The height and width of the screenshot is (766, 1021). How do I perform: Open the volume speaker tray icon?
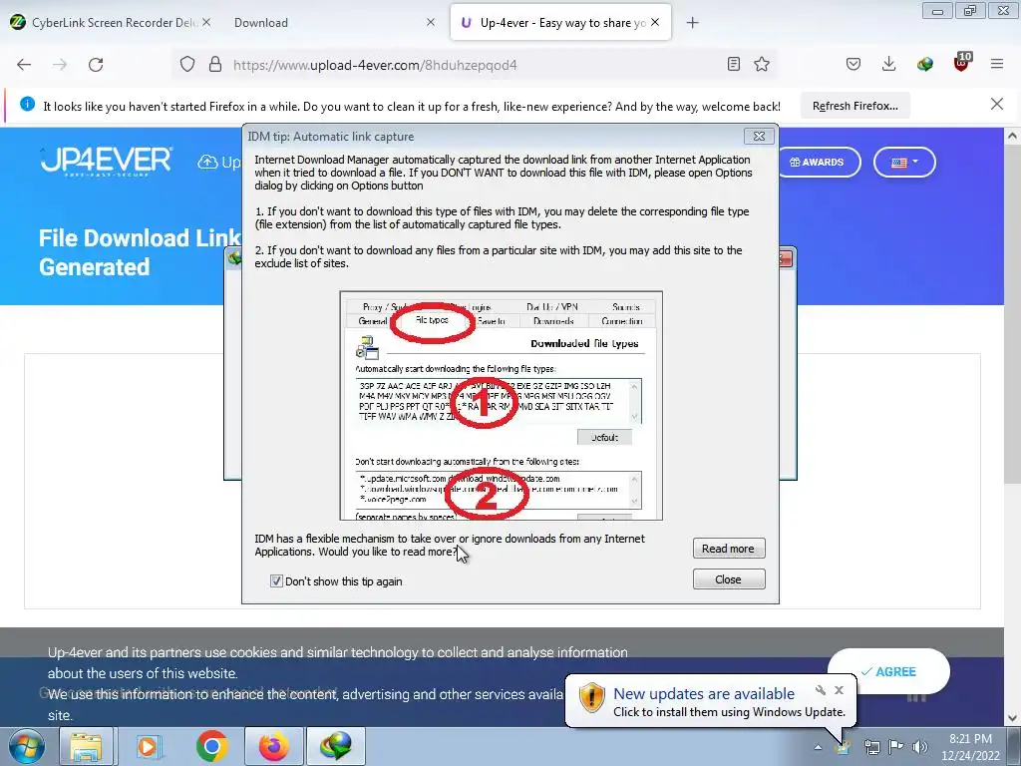(x=920, y=746)
